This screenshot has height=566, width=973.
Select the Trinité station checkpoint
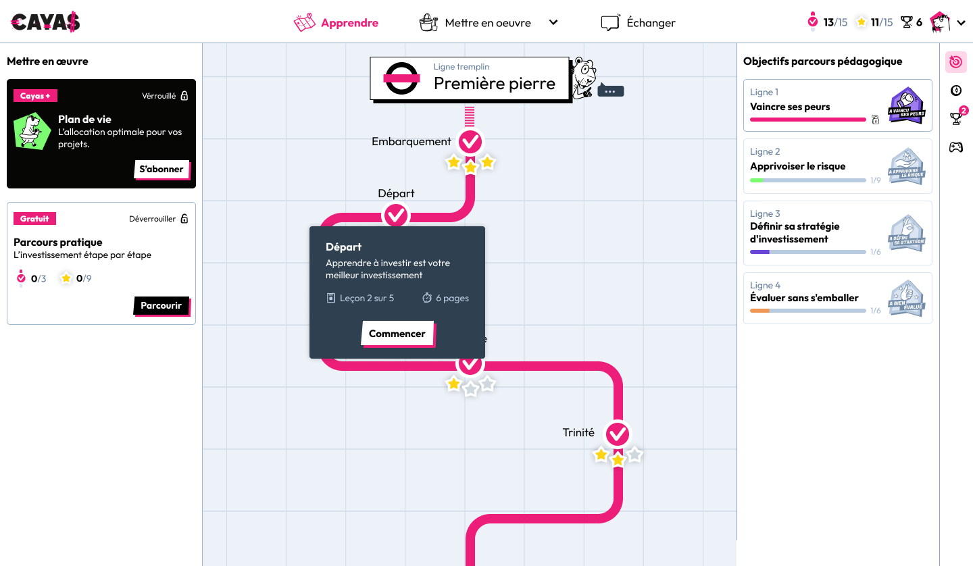pos(618,433)
